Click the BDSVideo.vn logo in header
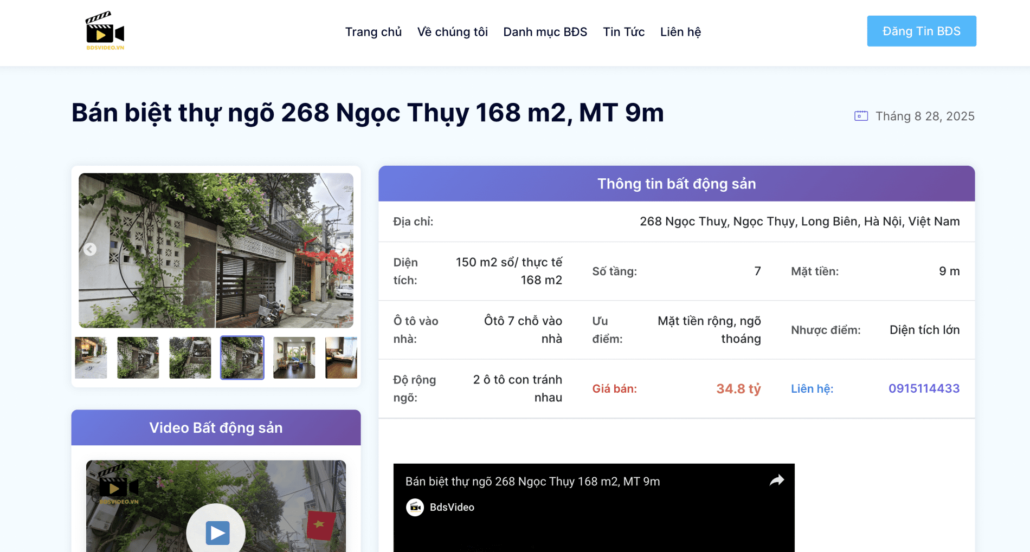 105,31
